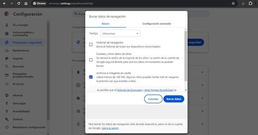Click the globe icon for Idiomas
This screenshot has height=135, width=258.
(x=7, y=95)
